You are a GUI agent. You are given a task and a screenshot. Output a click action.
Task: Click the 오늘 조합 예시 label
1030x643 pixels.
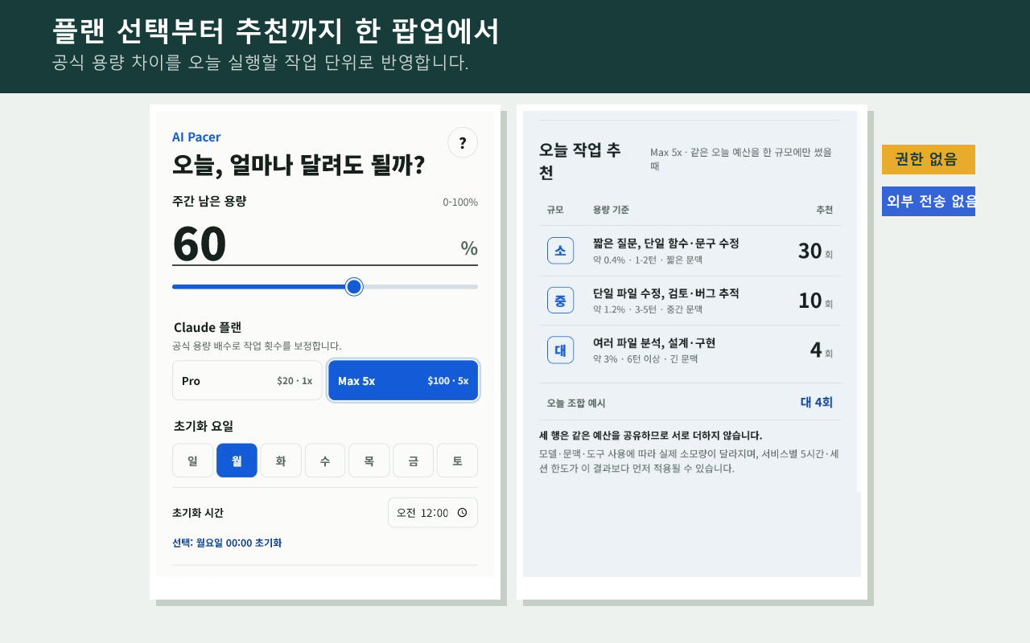(x=576, y=403)
